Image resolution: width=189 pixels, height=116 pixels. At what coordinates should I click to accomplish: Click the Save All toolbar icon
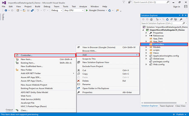point(32,10)
